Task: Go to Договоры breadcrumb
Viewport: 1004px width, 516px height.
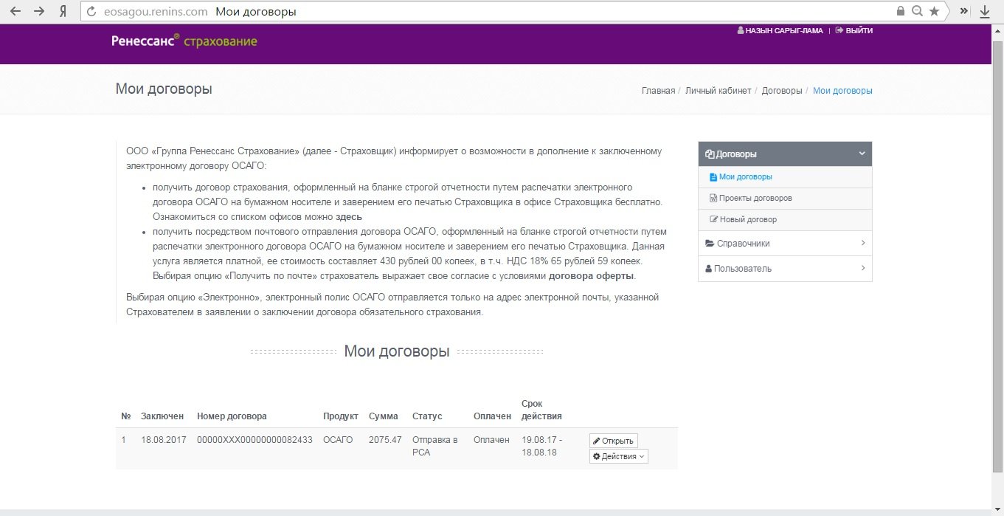Action: pyautogui.click(x=782, y=91)
